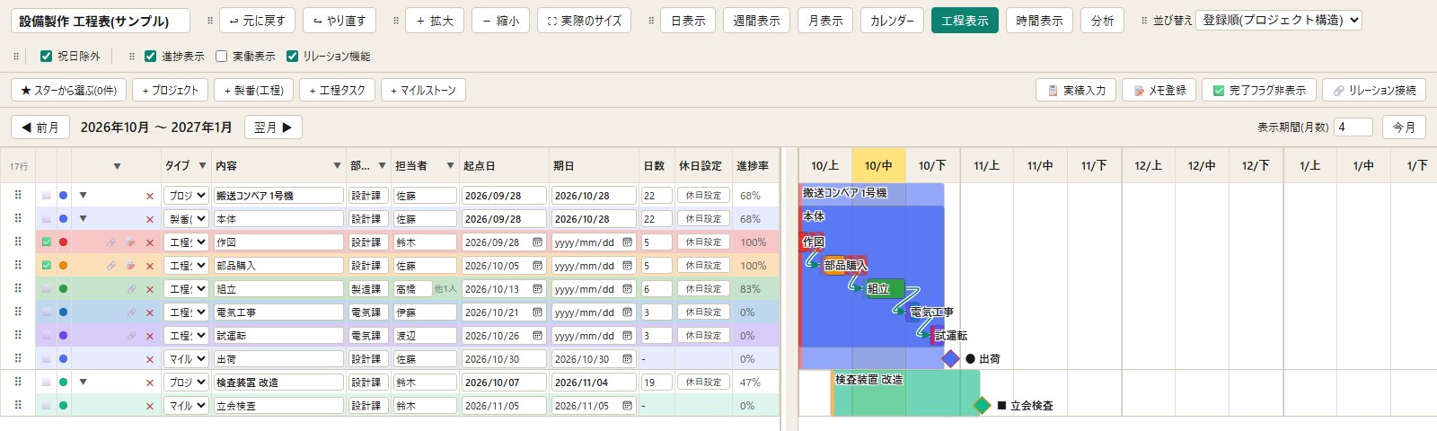Open type dropdown for the 作図 row
1437x431 pixels.
tap(187, 242)
